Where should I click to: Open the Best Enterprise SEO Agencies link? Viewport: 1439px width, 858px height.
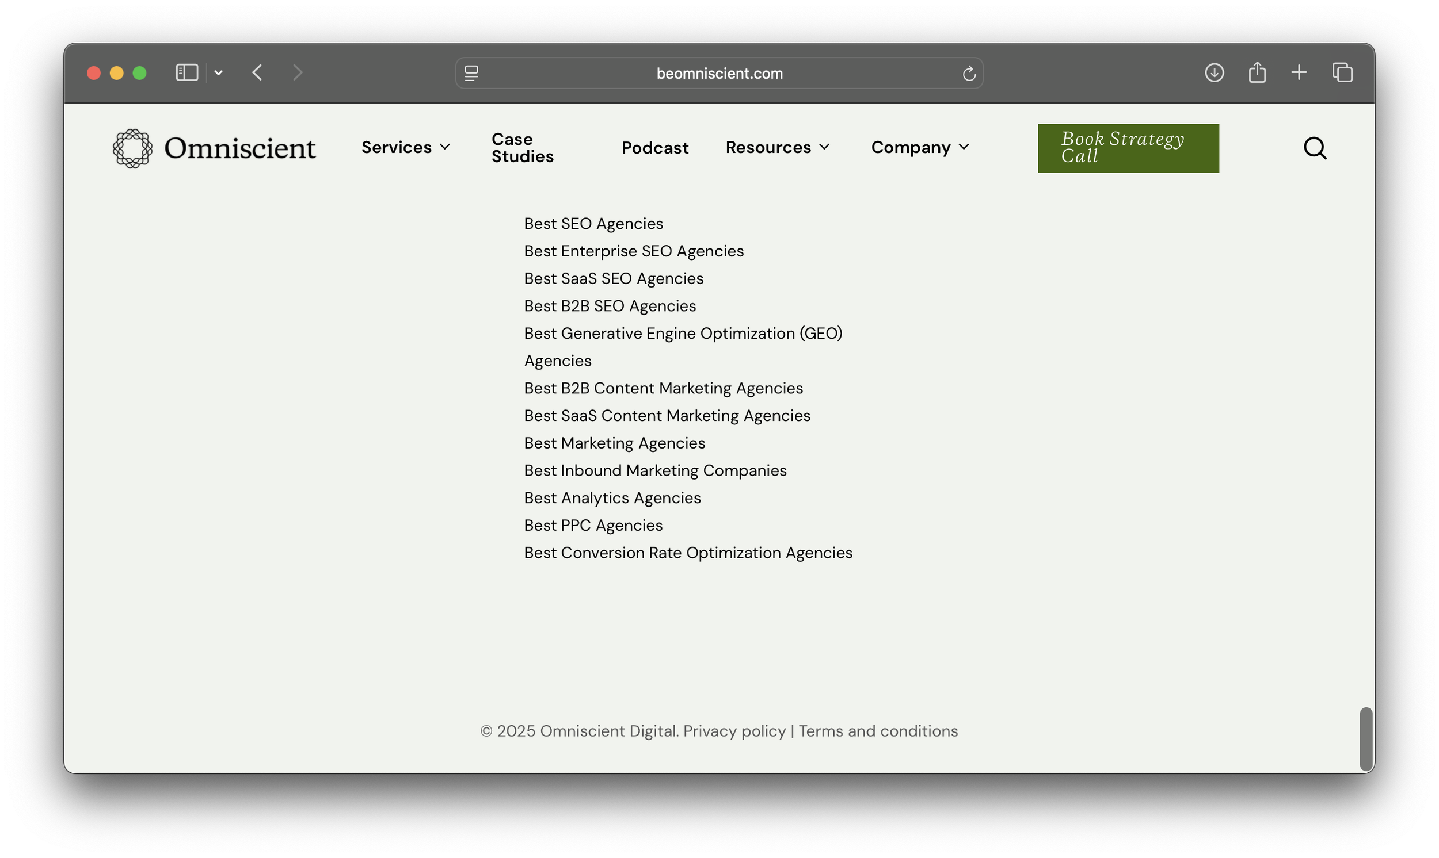click(634, 251)
